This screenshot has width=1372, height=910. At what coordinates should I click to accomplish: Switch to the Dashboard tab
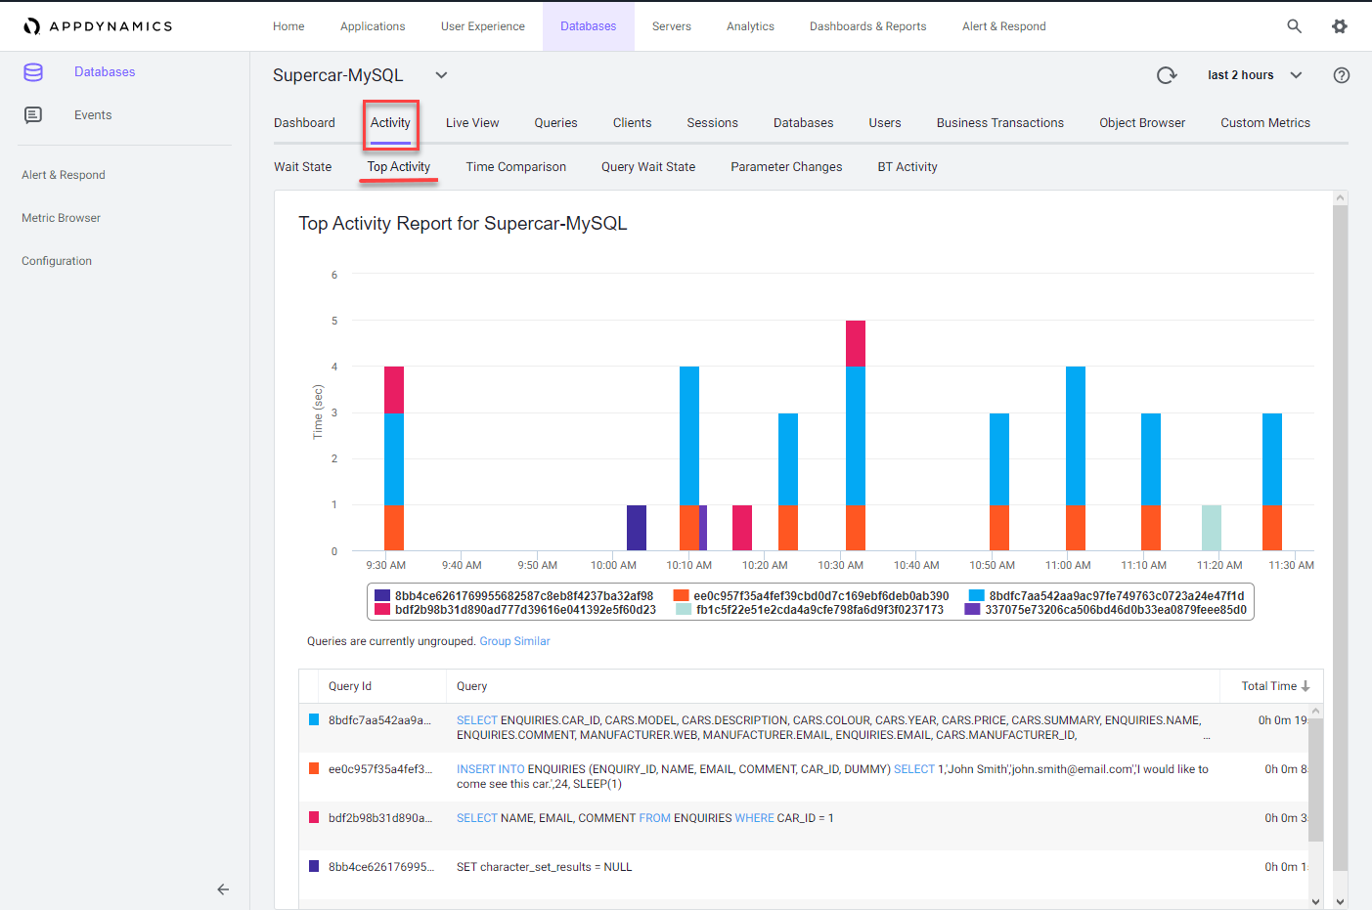point(304,123)
